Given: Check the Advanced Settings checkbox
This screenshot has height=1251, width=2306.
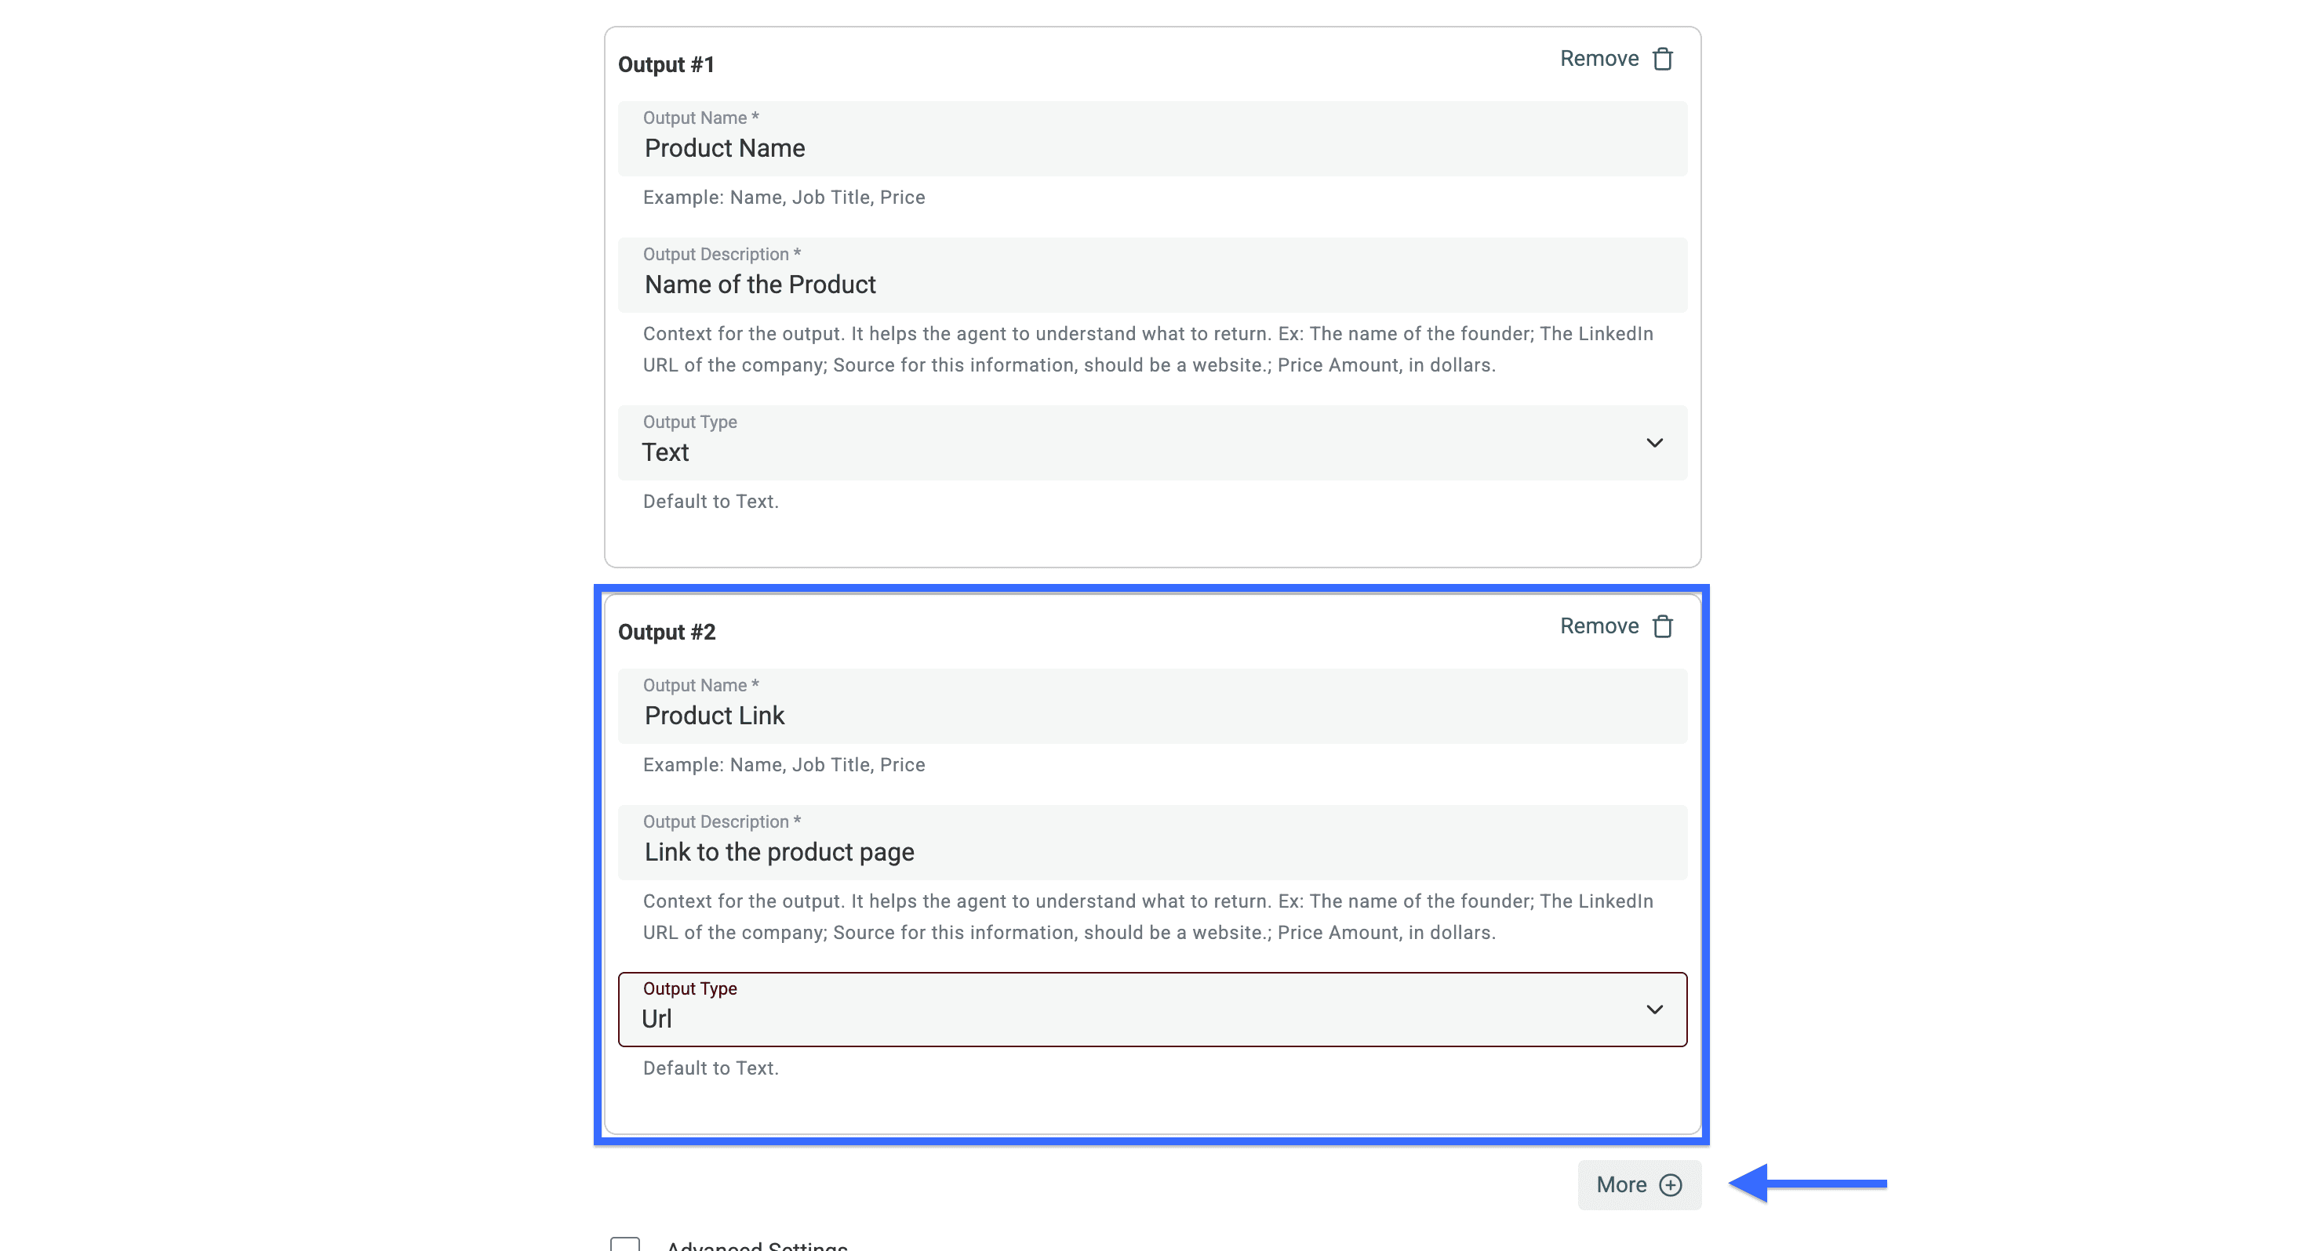Looking at the screenshot, I should point(625,1244).
